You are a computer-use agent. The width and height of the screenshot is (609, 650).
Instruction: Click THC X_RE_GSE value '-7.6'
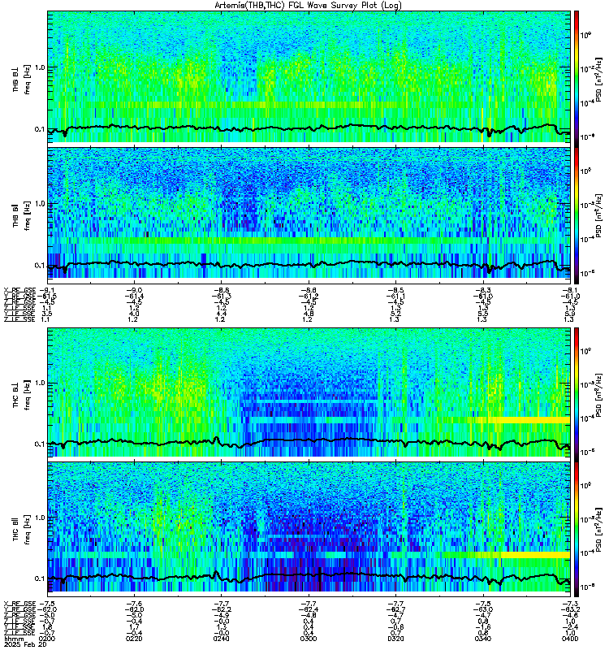pos(133,604)
